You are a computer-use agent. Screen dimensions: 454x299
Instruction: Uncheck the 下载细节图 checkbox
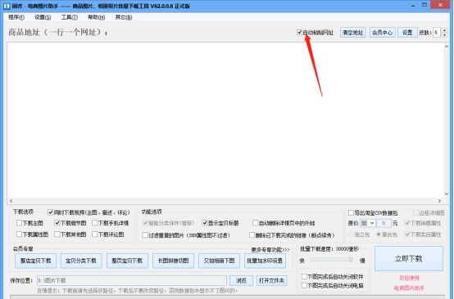click(57, 223)
